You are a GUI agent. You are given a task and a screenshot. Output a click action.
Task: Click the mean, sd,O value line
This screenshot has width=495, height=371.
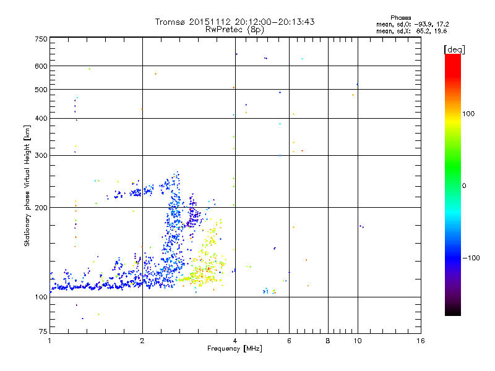click(x=412, y=24)
